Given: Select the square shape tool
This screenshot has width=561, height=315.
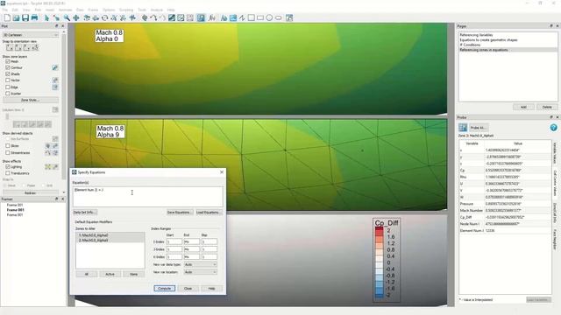Looking at the screenshot, I should pos(252,17).
